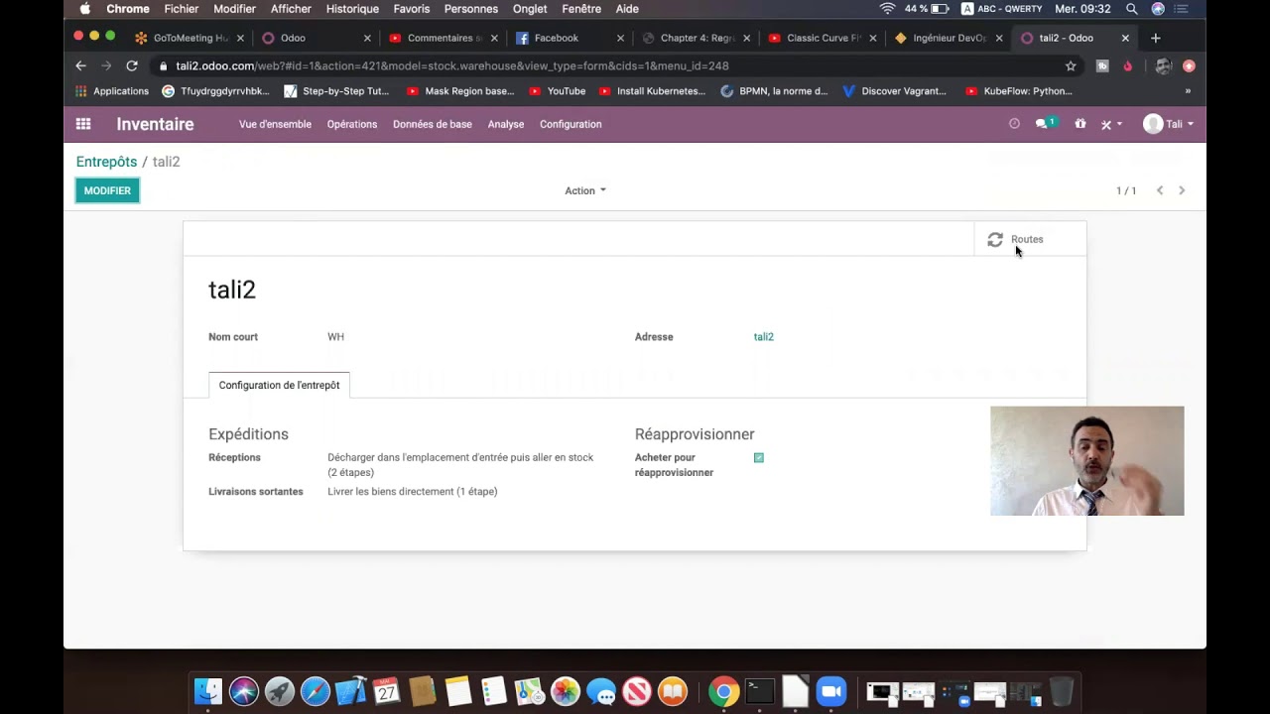1270x714 pixels.
Task: Open the conversations messages icon
Action: click(x=1045, y=124)
